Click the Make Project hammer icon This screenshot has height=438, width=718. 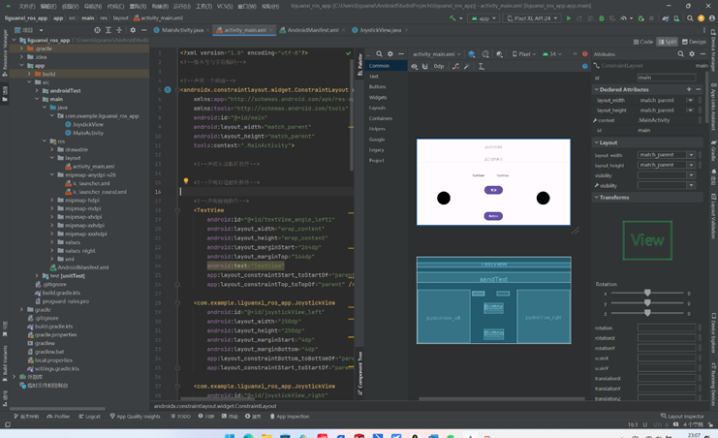pyautogui.click(x=453, y=18)
